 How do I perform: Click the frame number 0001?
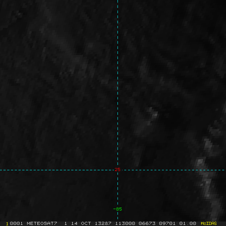[x=16, y=223]
